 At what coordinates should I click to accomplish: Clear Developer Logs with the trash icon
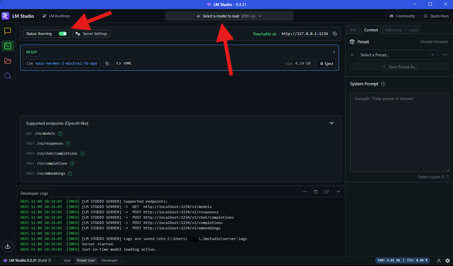pos(316,192)
